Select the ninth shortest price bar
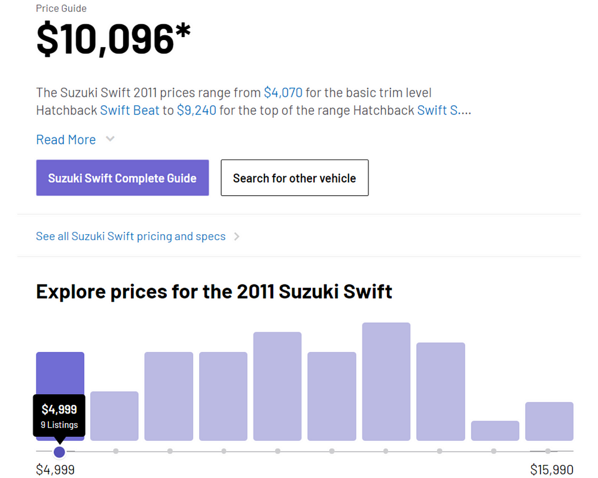This screenshot has height=478, width=598. coord(495,431)
